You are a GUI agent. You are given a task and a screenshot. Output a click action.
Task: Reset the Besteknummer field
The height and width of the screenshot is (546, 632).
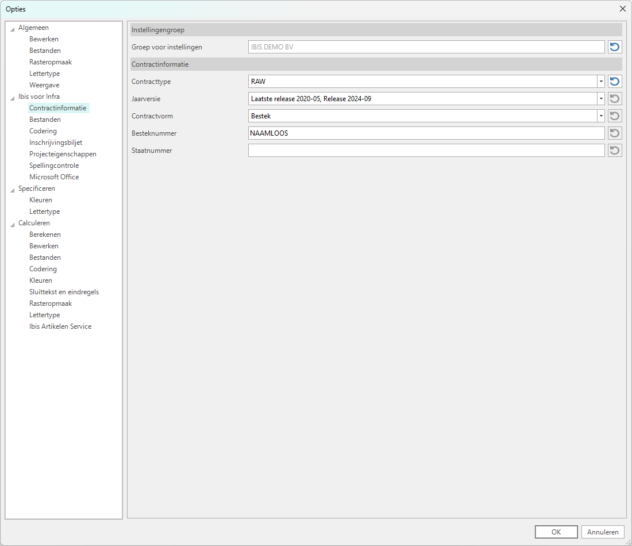615,133
